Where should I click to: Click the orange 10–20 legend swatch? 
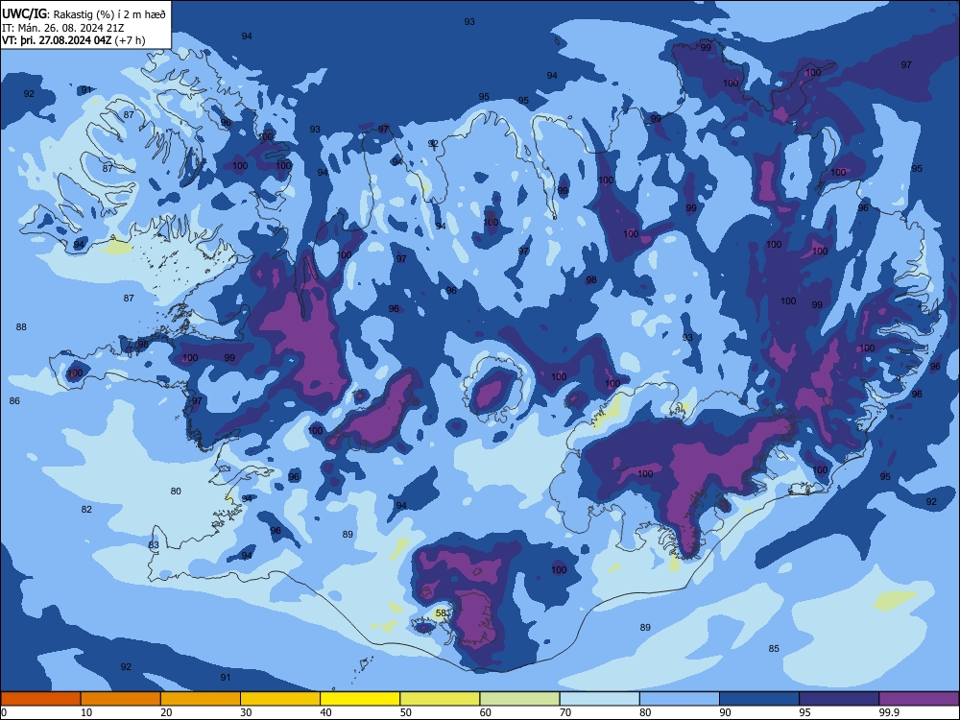[121, 699]
